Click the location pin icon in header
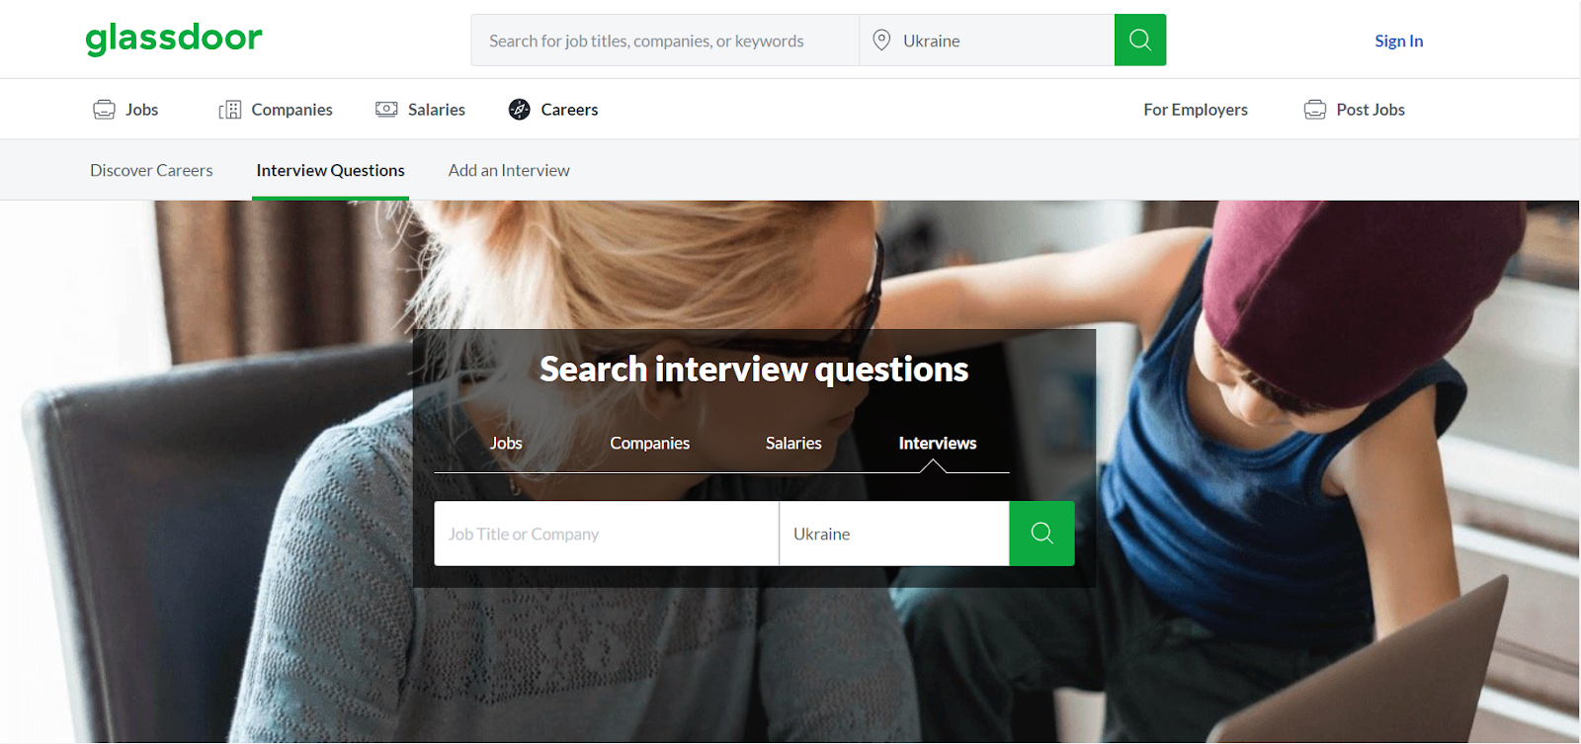Image resolution: width=1581 pixels, height=744 pixels. (x=881, y=40)
